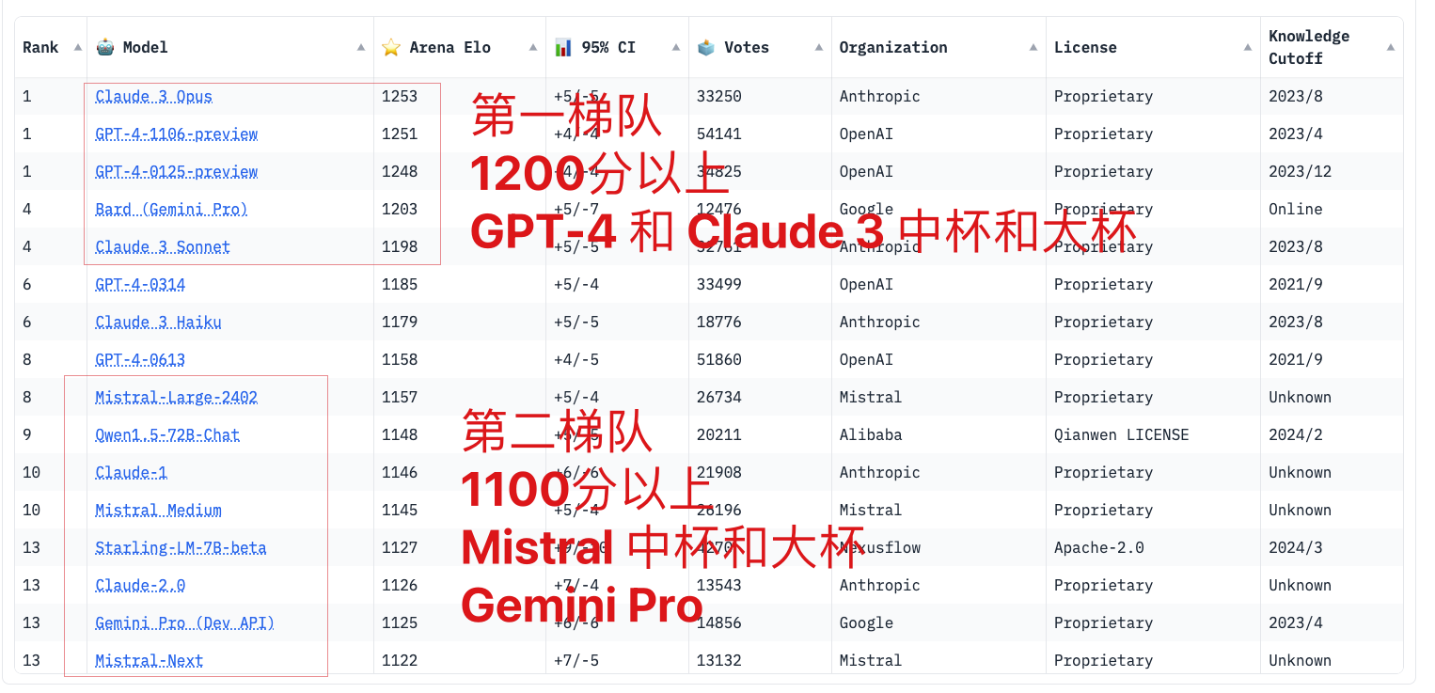
Task: Open the Gemini Pro (Dev API) link
Action: click(x=185, y=622)
